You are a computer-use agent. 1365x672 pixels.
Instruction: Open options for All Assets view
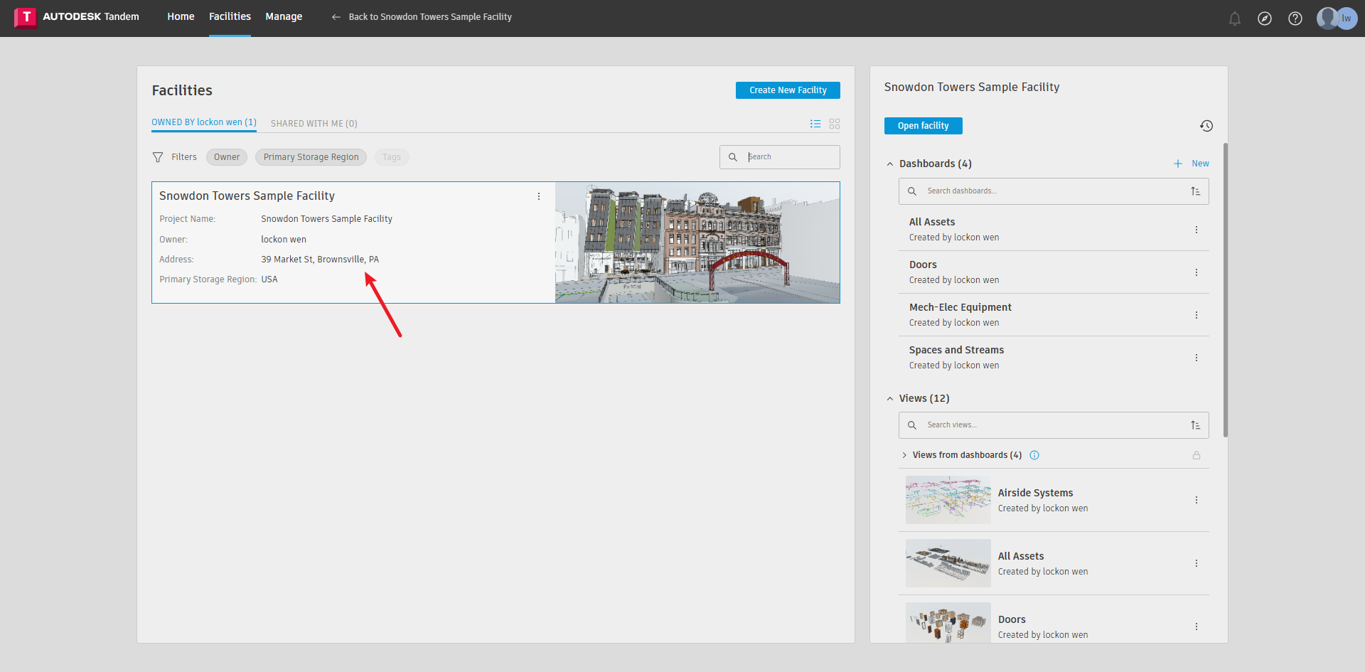1197,563
